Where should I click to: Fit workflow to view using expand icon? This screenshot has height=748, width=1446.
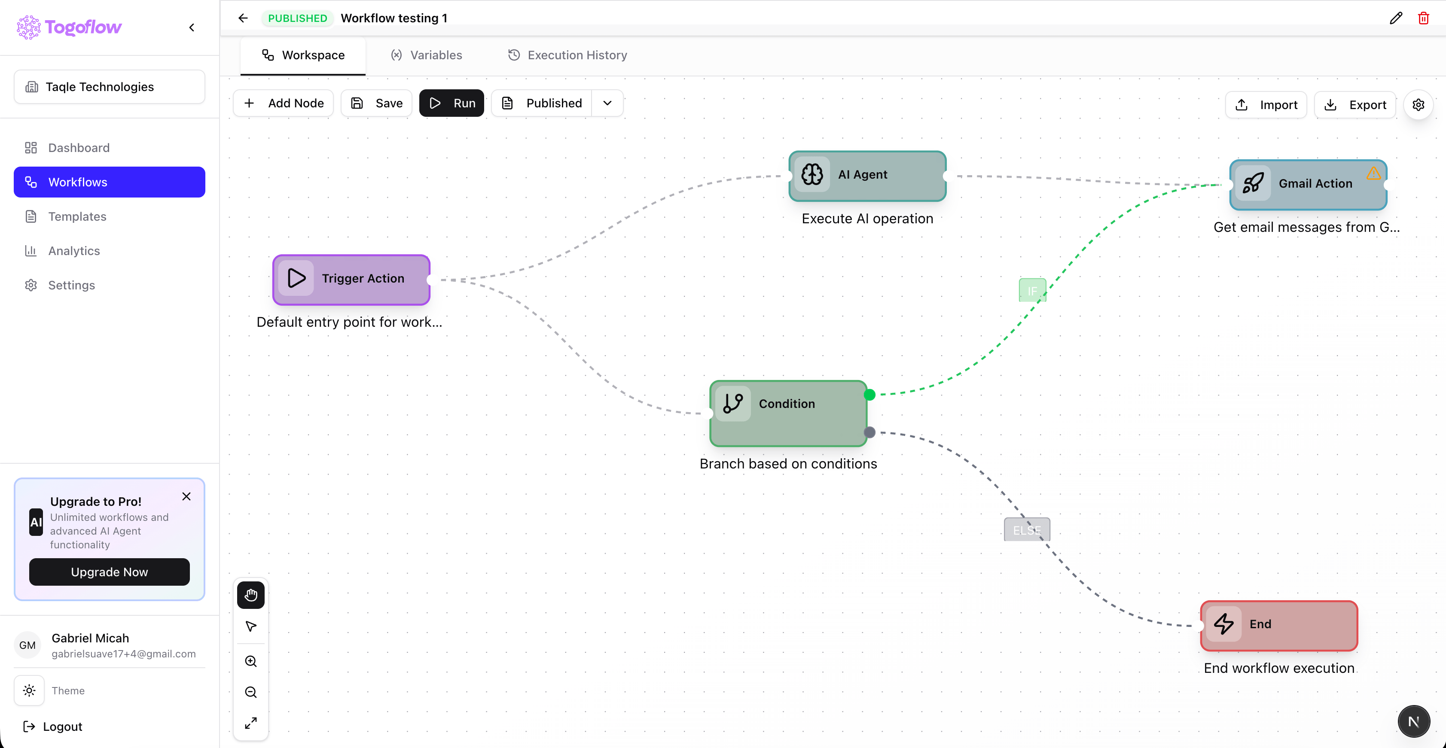[251, 723]
